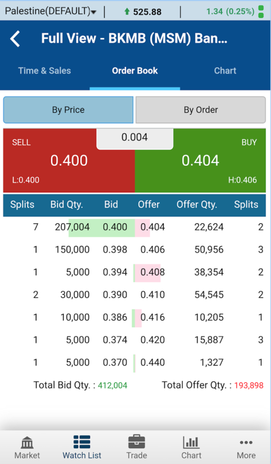Image resolution: width=271 pixels, height=464 pixels.
Task: Open the bottom Chart bar icon
Action: pyautogui.click(x=191, y=442)
